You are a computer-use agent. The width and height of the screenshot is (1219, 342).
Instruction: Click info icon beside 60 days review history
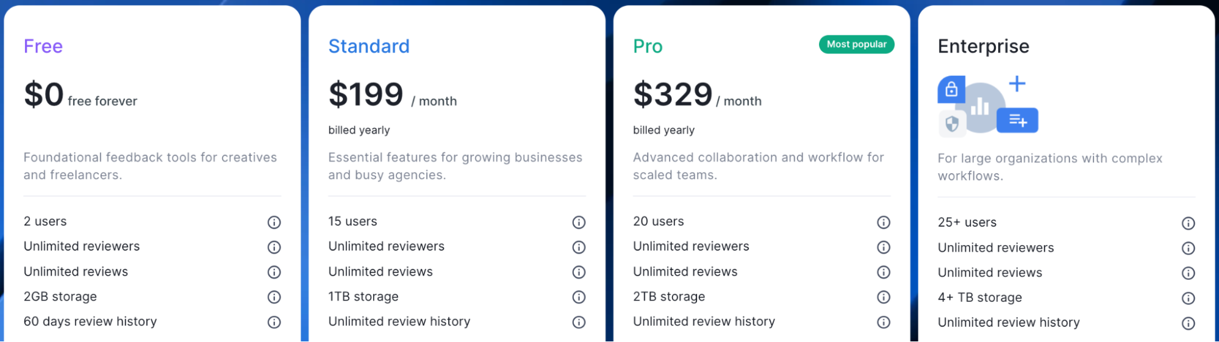pos(274,322)
